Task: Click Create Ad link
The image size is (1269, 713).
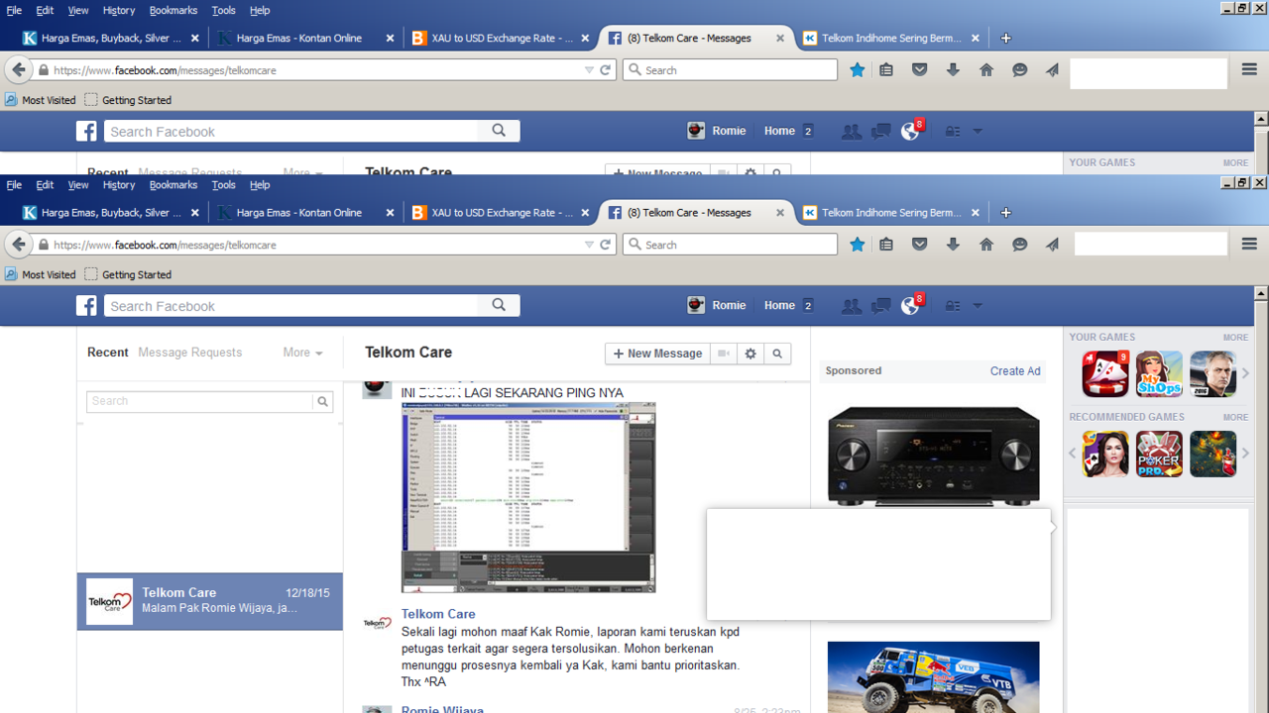Action: tap(1015, 371)
